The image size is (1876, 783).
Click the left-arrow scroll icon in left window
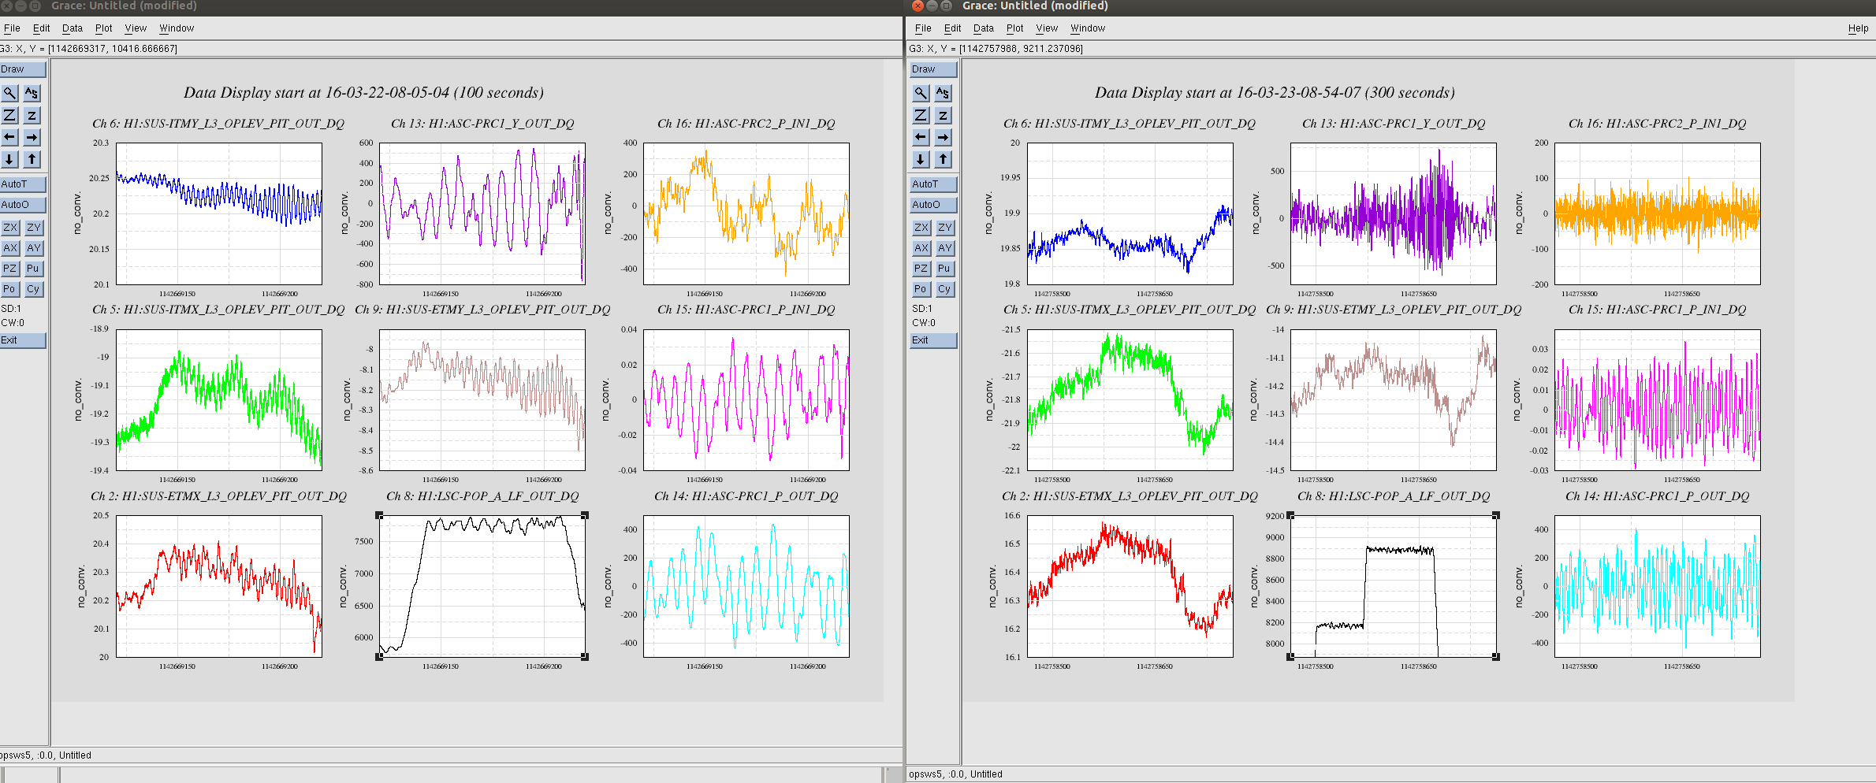tap(9, 137)
